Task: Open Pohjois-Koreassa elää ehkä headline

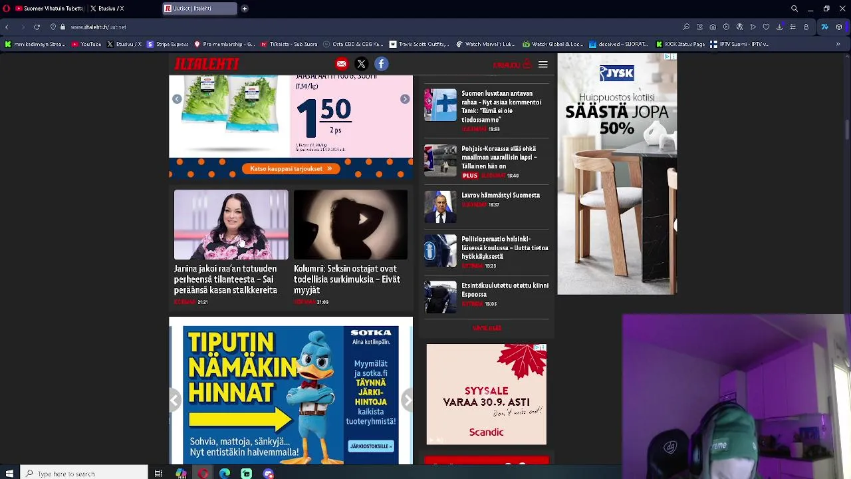Action: (499, 158)
